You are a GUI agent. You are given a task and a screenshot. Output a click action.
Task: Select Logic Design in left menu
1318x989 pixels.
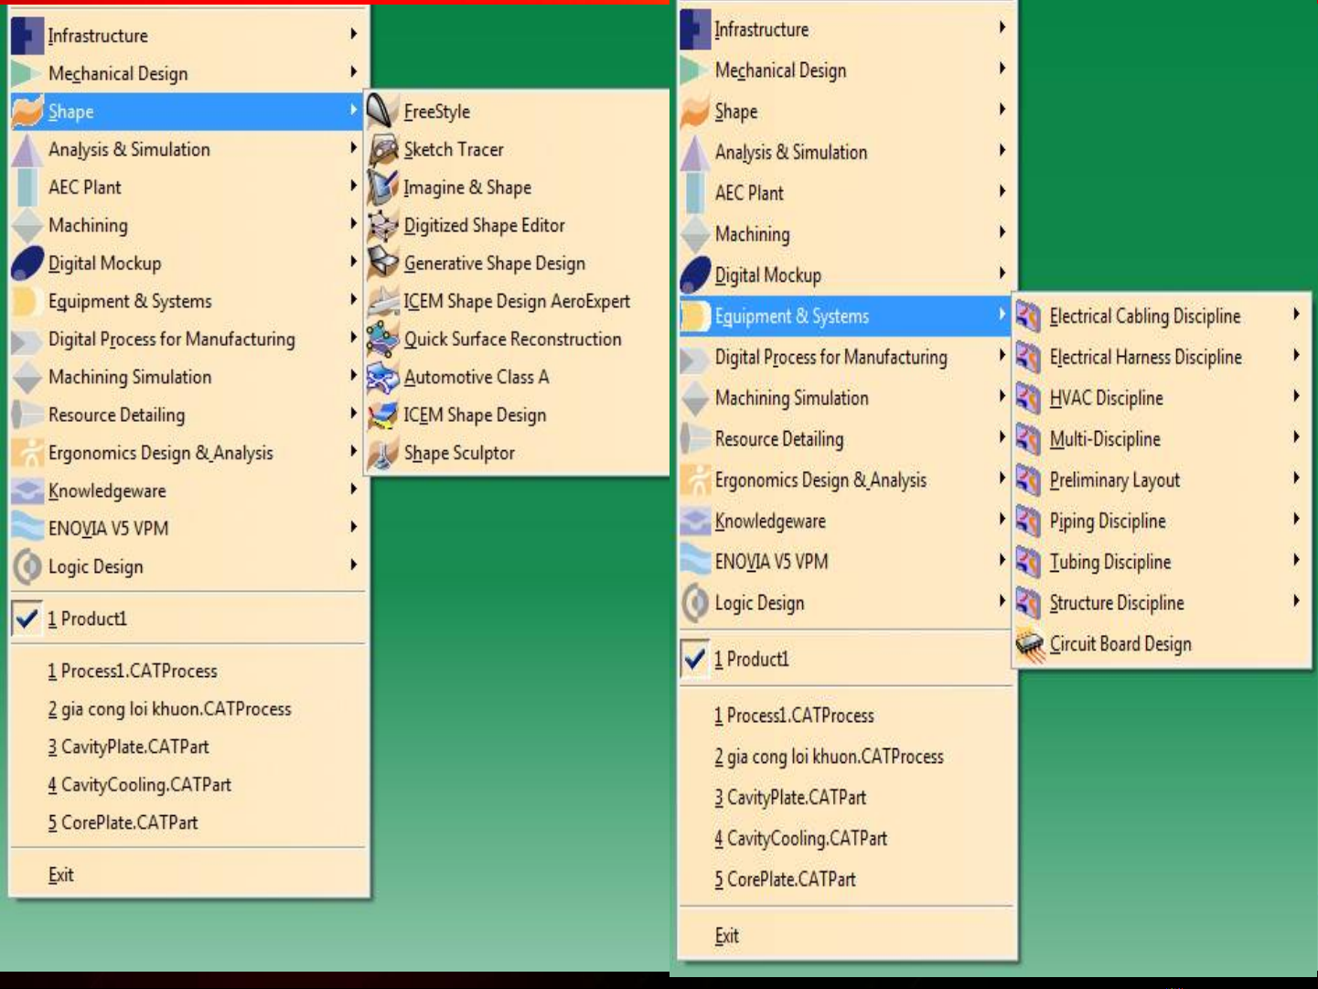187,566
